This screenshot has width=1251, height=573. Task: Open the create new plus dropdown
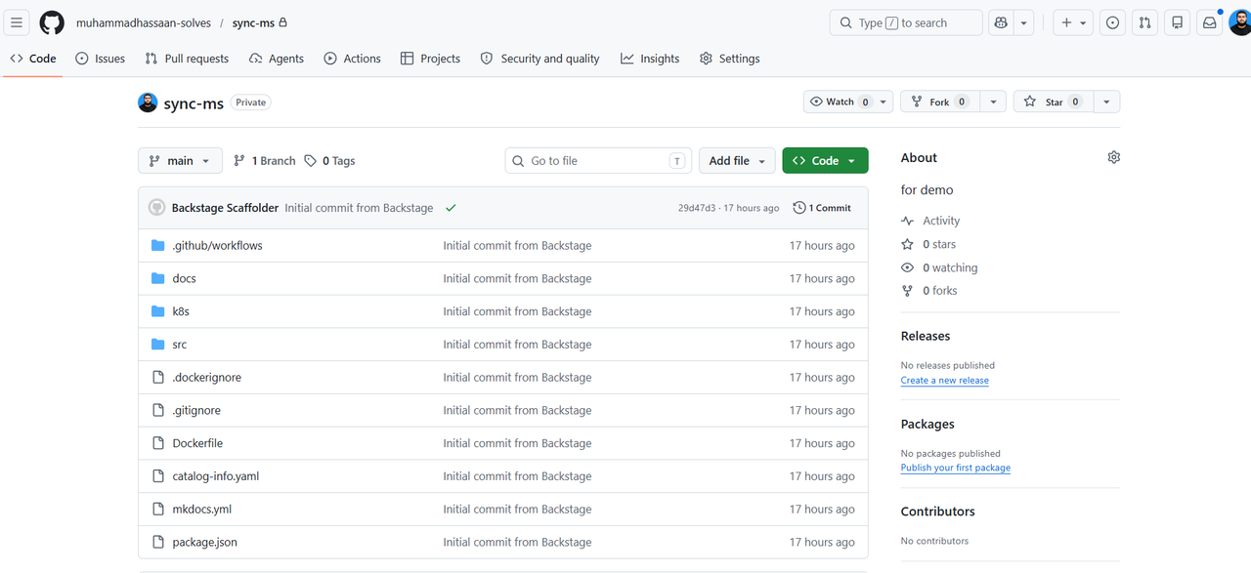[1073, 22]
